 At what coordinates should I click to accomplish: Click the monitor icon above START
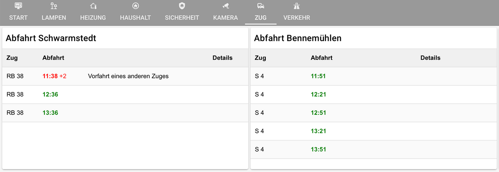point(18,6)
